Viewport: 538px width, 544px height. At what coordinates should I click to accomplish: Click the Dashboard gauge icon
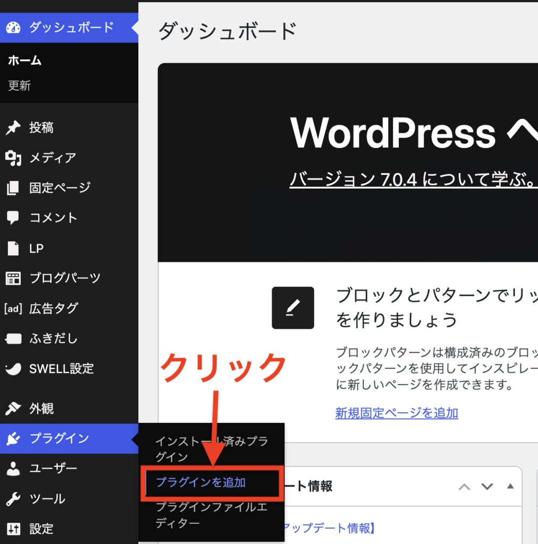pos(13,28)
